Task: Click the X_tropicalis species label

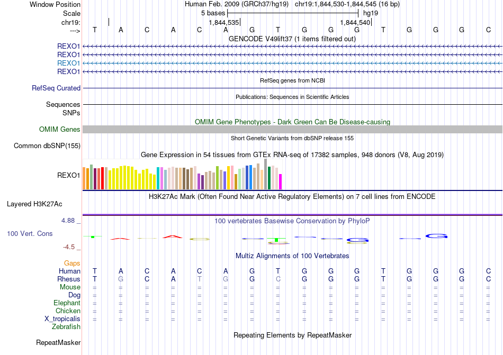Action: click(x=62, y=319)
